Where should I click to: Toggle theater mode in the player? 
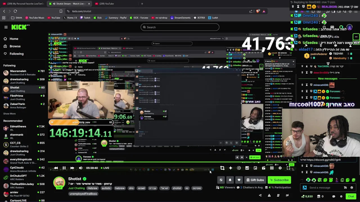click(x=272, y=168)
